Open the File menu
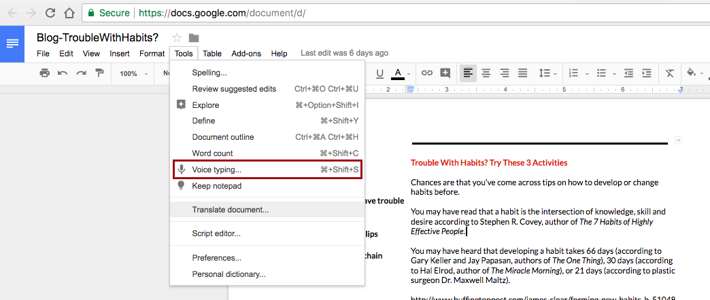 43,54
